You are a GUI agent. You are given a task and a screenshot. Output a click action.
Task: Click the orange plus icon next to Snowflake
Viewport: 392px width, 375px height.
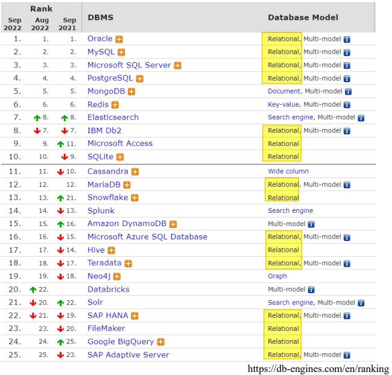[135, 198]
